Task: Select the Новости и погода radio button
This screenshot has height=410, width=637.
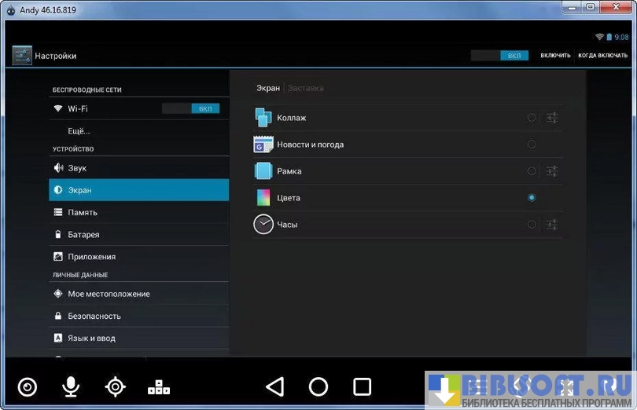Action: [x=532, y=145]
